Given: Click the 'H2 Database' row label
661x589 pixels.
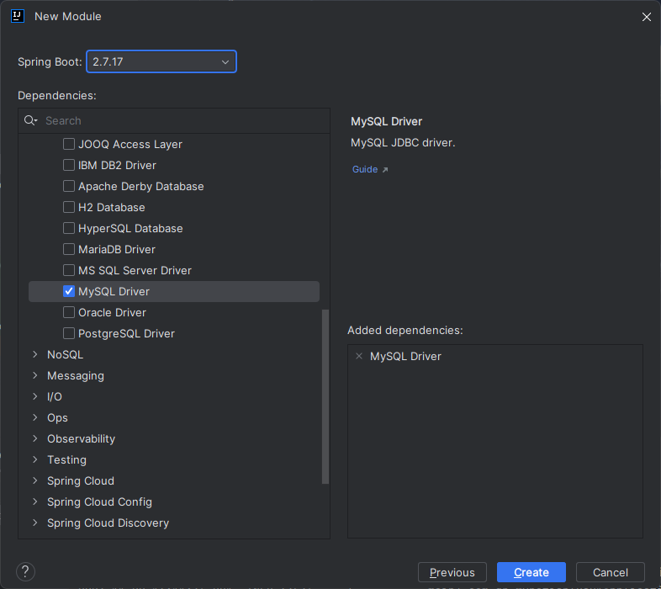Looking at the screenshot, I should 112,207.
